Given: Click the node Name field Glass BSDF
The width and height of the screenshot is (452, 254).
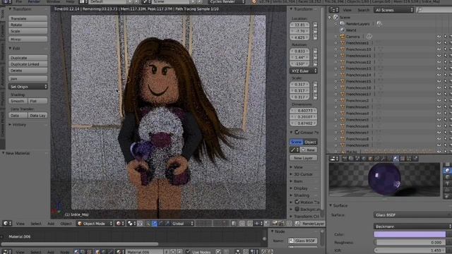Looking at the screenshot, I should click(303, 241).
